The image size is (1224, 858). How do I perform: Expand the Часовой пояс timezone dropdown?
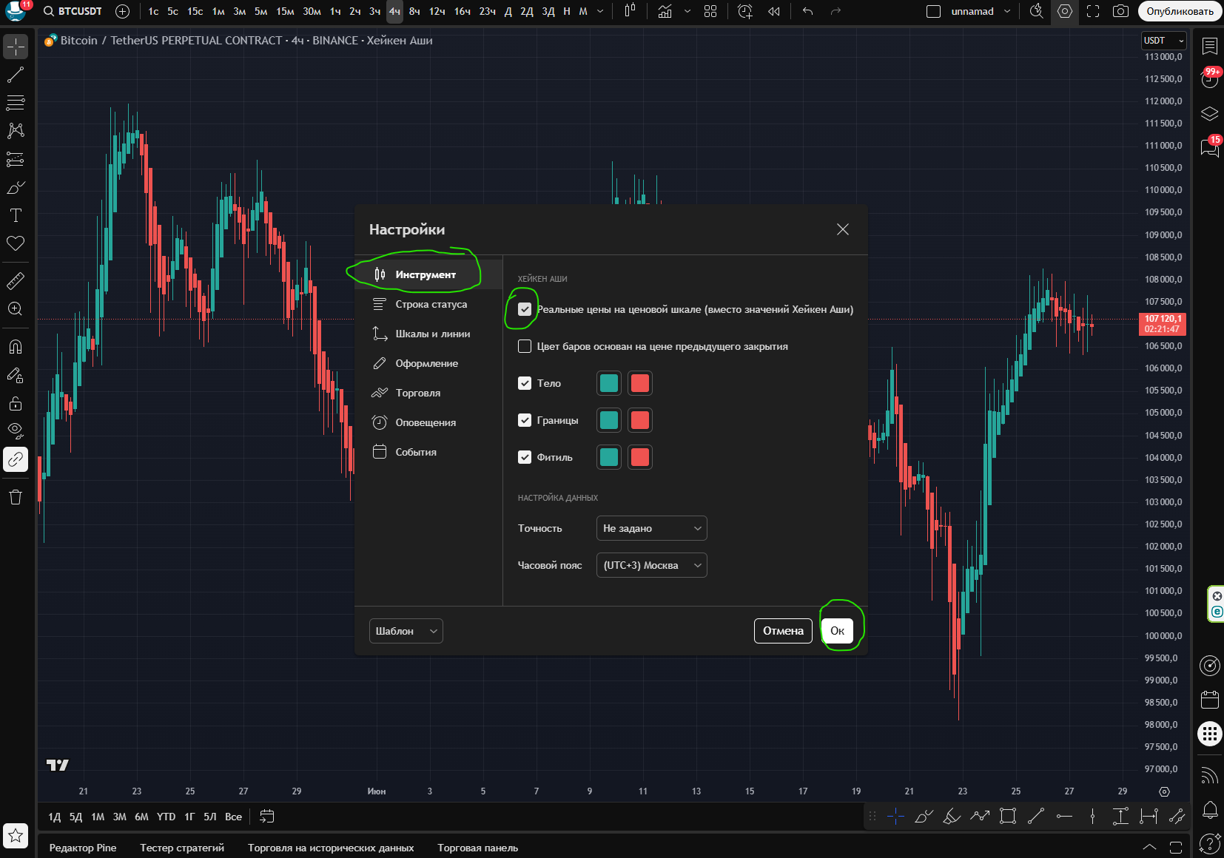651,565
